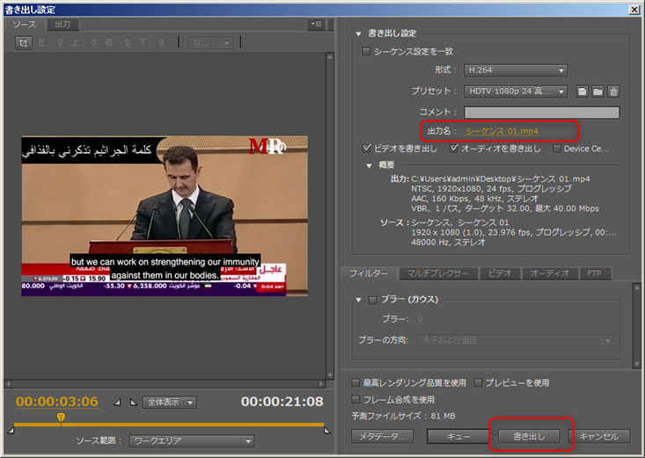Screen dimensions: 645x458
Task: Select the フィルター tab
Action: click(369, 273)
